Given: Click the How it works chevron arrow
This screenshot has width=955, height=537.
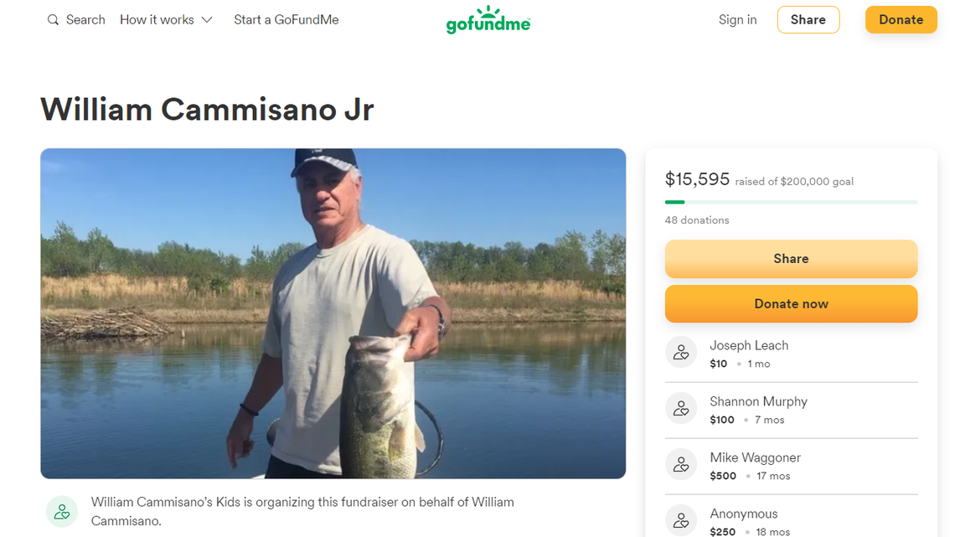Looking at the screenshot, I should point(208,20).
